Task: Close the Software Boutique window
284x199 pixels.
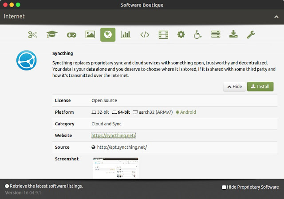Action: (x=5, y=5)
